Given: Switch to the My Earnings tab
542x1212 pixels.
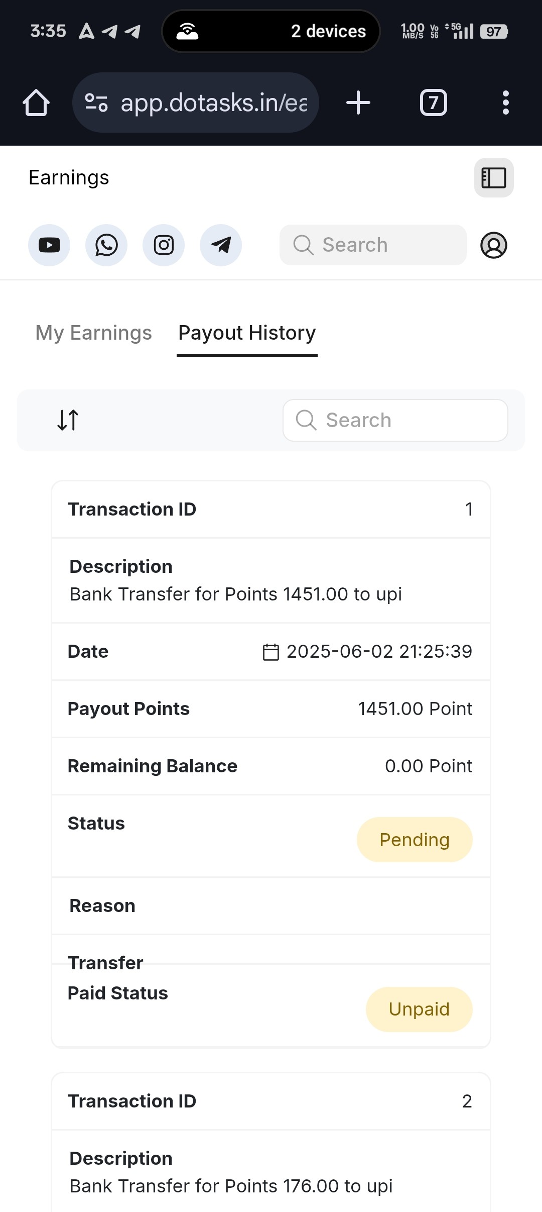Looking at the screenshot, I should [x=93, y=333].
